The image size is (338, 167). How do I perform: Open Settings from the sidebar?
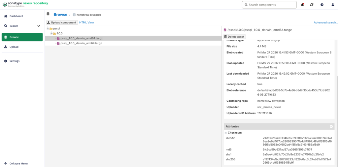[14, 61]
